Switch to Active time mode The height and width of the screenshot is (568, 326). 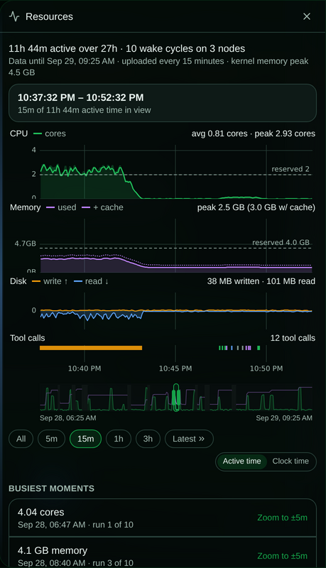(x=241, y=461)
